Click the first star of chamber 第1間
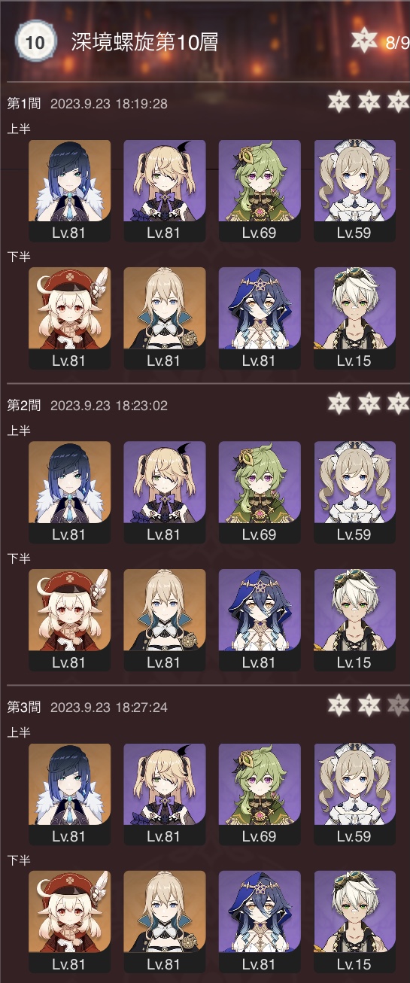Screen dimensions: 410x983 point(339,102)
